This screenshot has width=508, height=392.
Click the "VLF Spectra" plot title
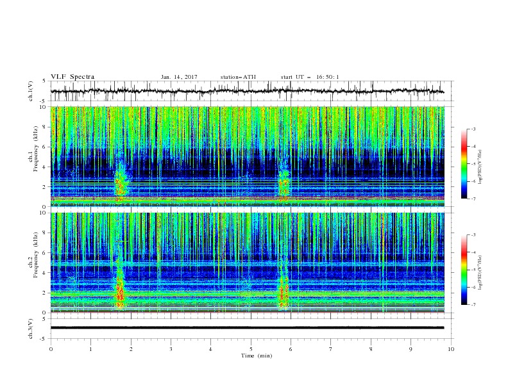point(72,77)
